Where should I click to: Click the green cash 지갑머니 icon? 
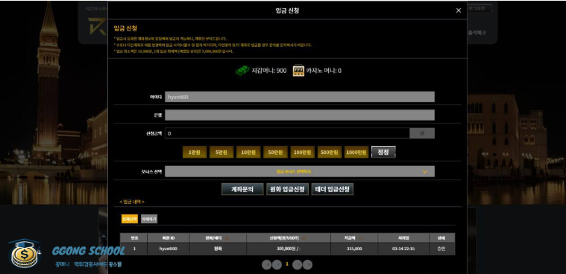click(242, 70)
